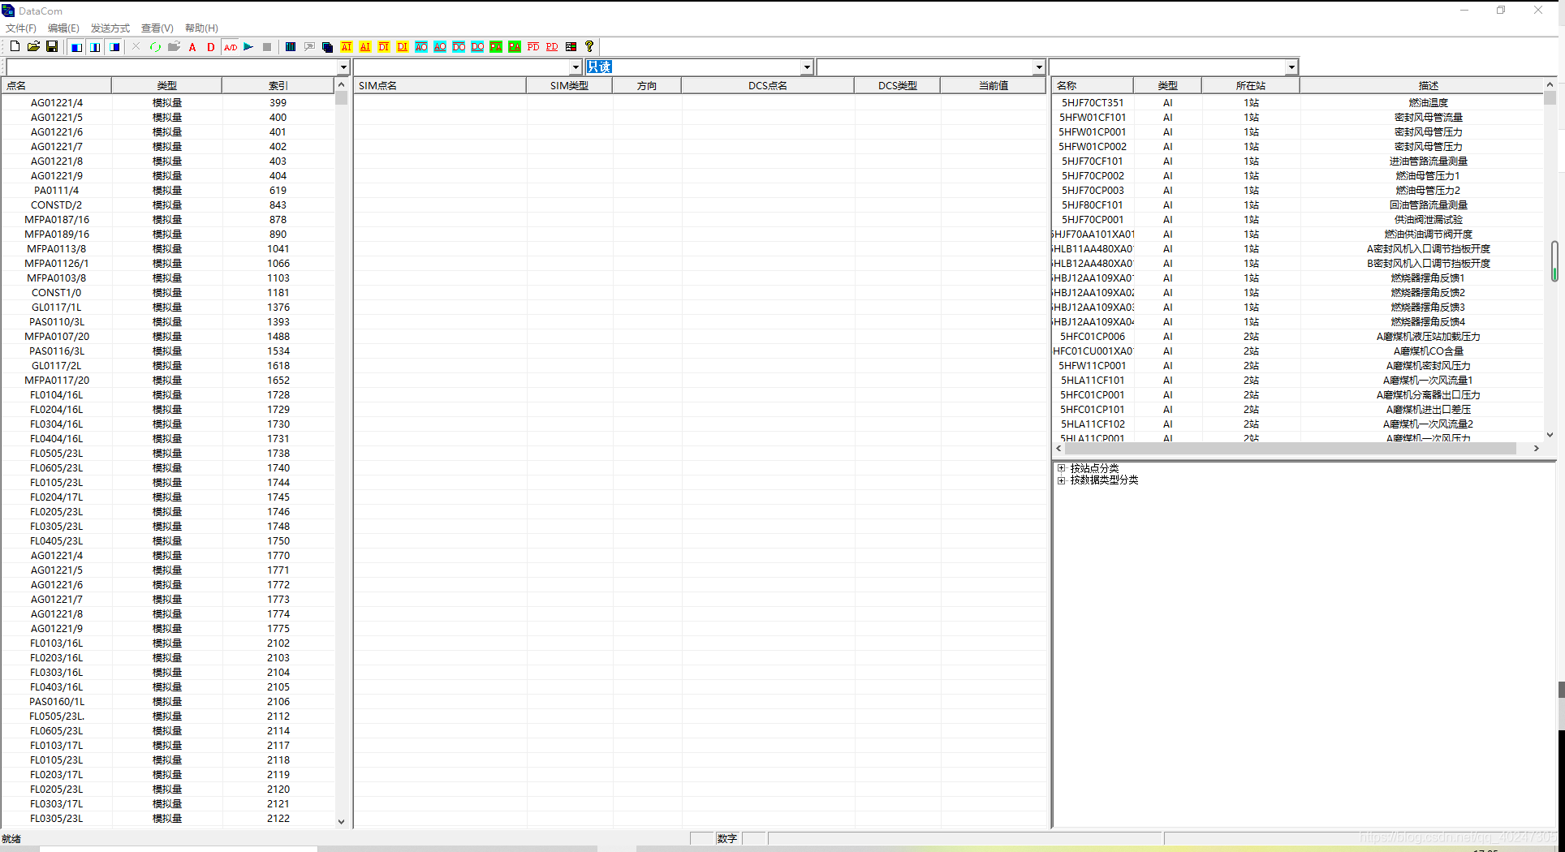Viewport: 1565px width, 852px height.
Task: Open the 发送方式 menu
Action: click(x=110, y=28)
